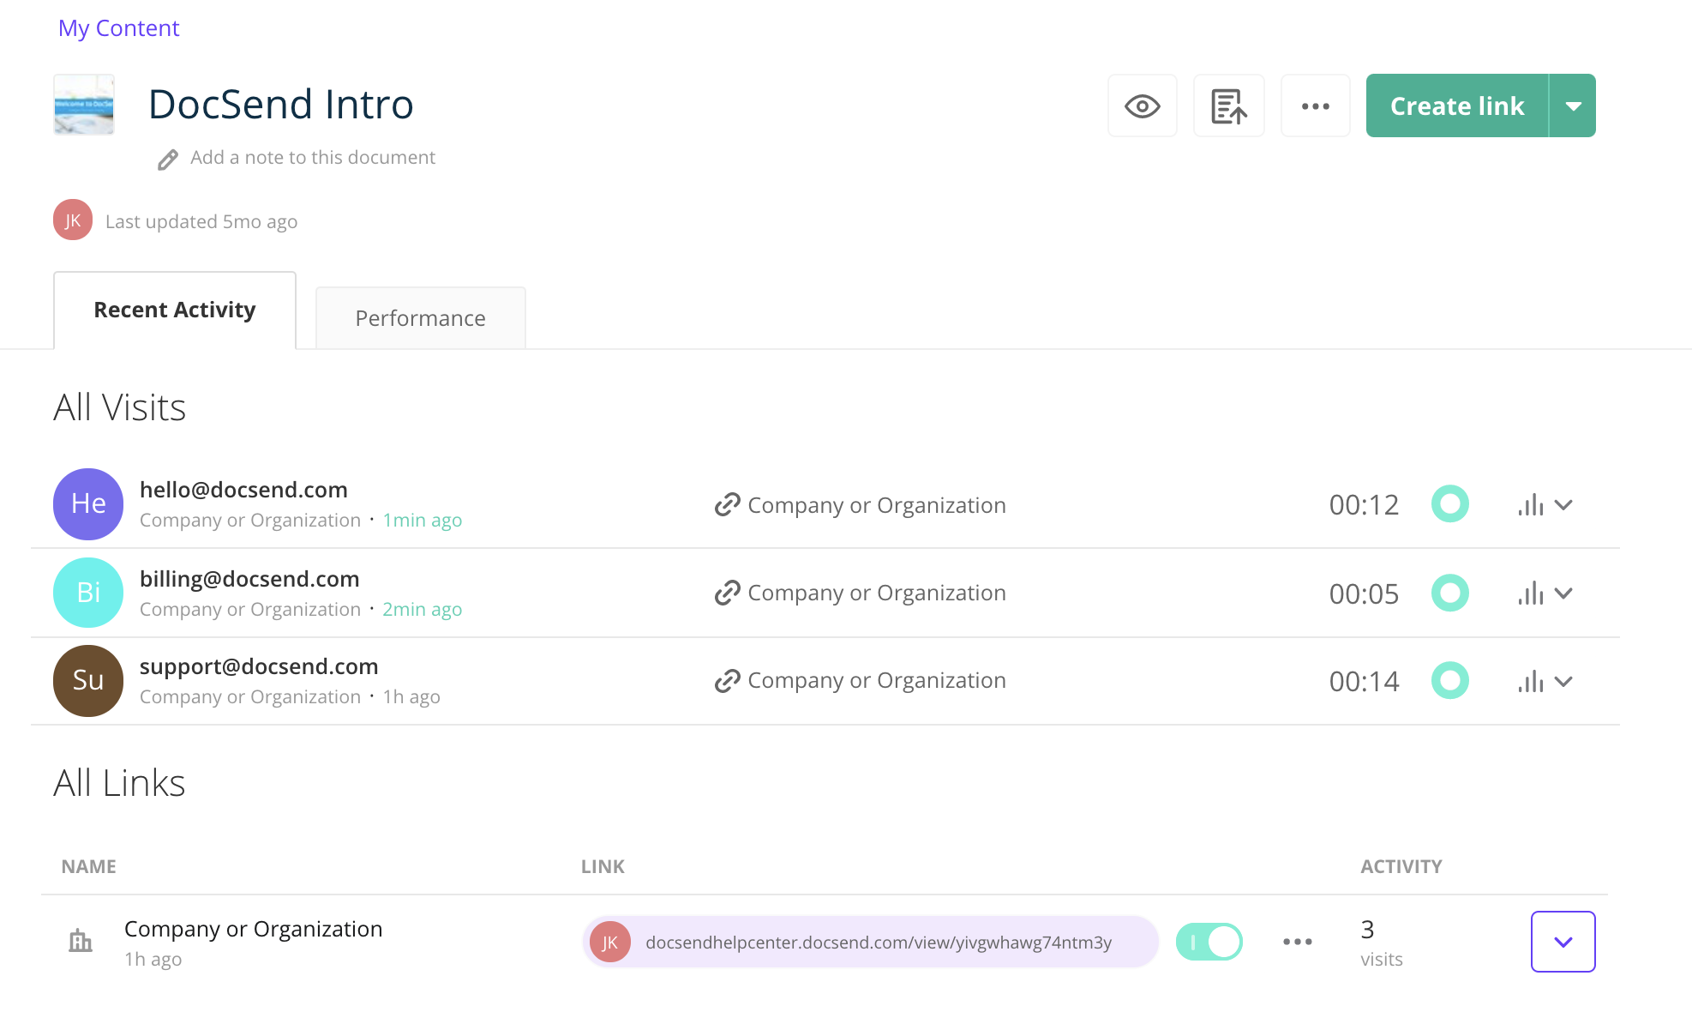Screen dimensions: 1692x1012
Task: Click the Bi avatar for billing@docsend.com
Action: click(88, 593)
